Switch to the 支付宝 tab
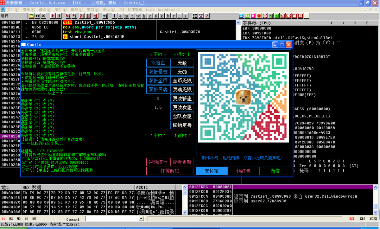The height and width of the screenshot is (229, 380). tap(212, 171)
